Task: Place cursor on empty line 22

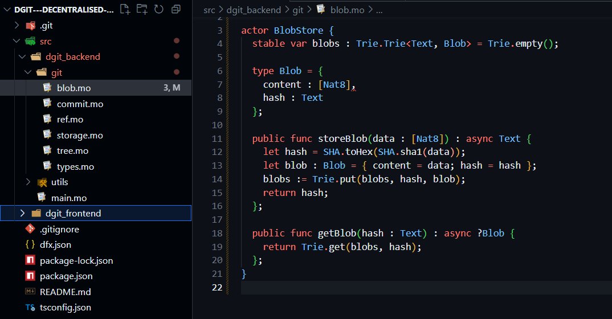Action: coord(426,288)
